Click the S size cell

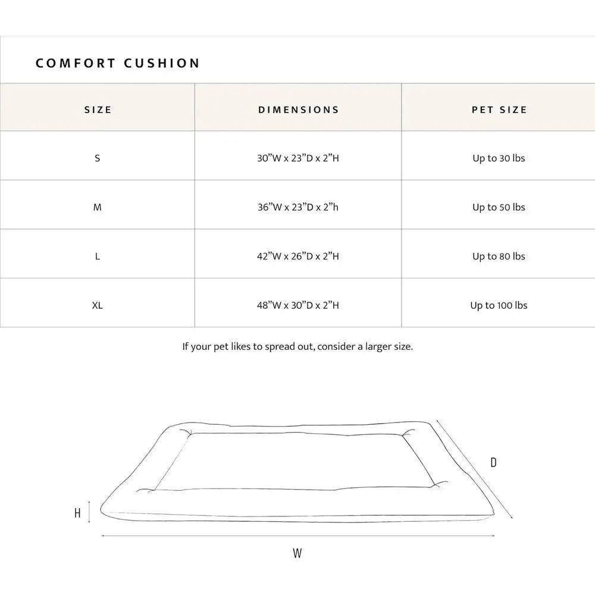98,158
